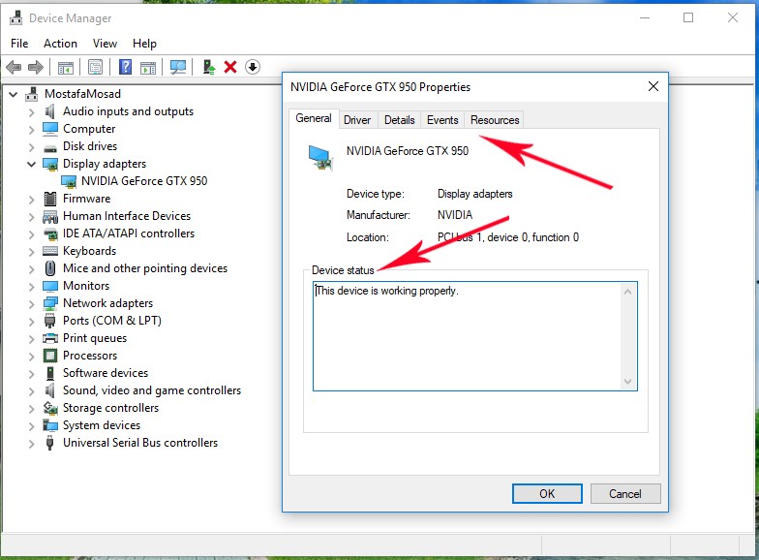Click the Display adapters category icon
This screenshot has width=759, height=560.
(x=50, y=165)
